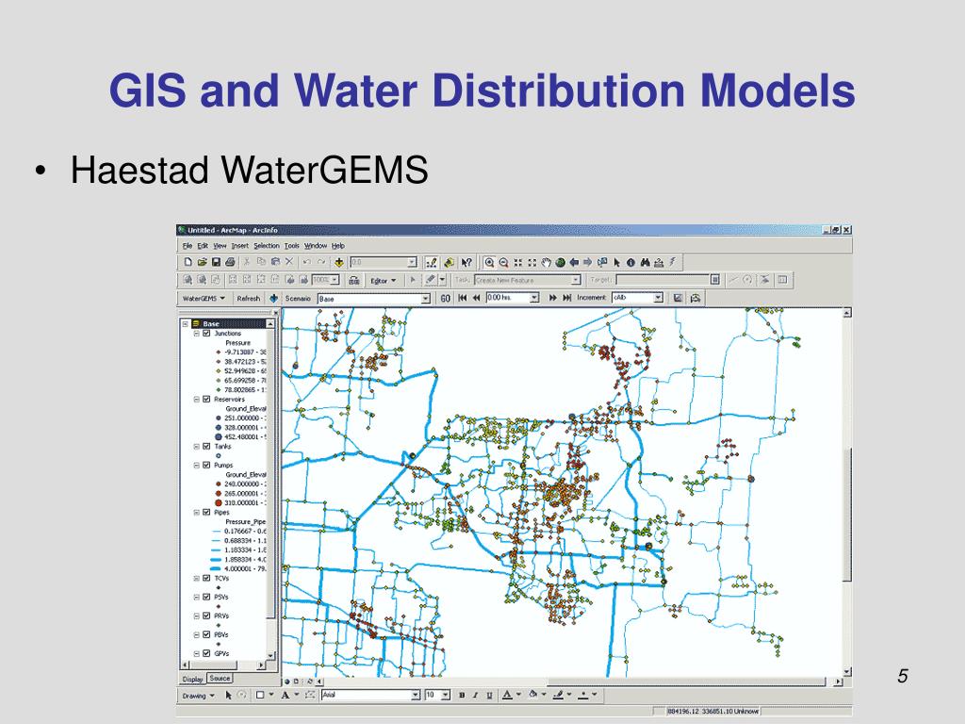This screenshot has height=724, width=965.
Task: Click the What's This help pointer icon
Action: (466, 263)
